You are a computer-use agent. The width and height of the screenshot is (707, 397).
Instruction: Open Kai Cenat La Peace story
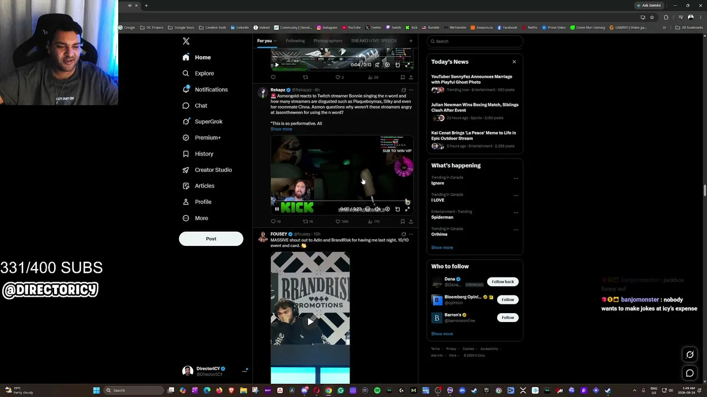tap(474, 139)
